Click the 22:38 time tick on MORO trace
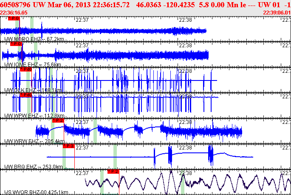The height and width of the screenshot is (195, 291). click(186, 20)
